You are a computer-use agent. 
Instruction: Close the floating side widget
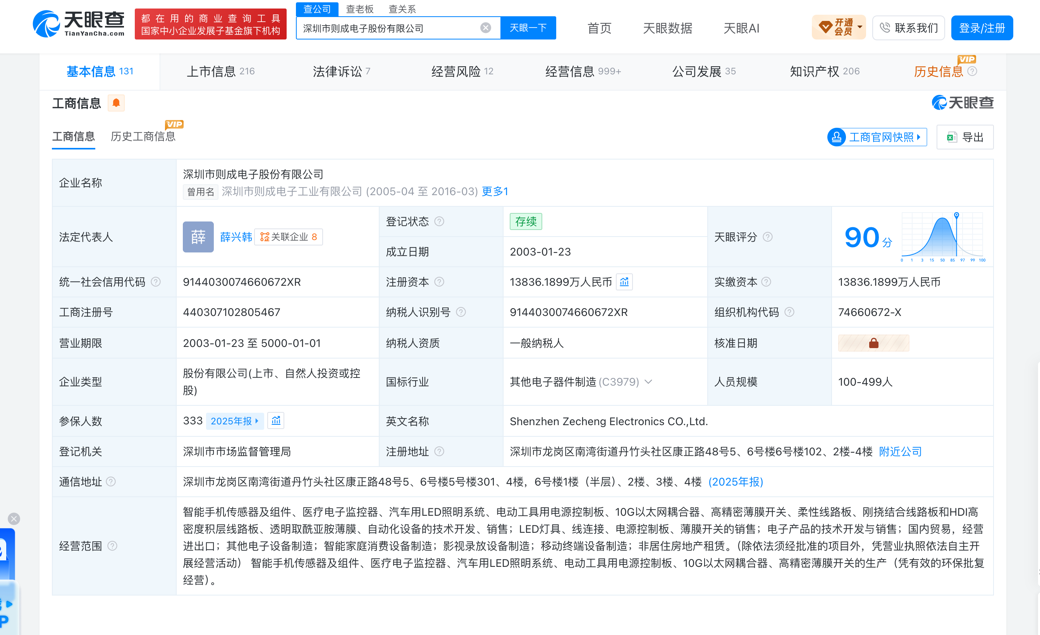click(14, 518)
